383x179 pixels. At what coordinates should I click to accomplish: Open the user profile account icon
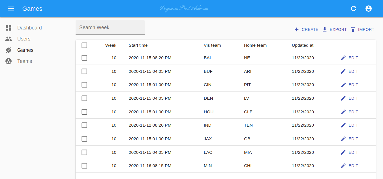369,8
